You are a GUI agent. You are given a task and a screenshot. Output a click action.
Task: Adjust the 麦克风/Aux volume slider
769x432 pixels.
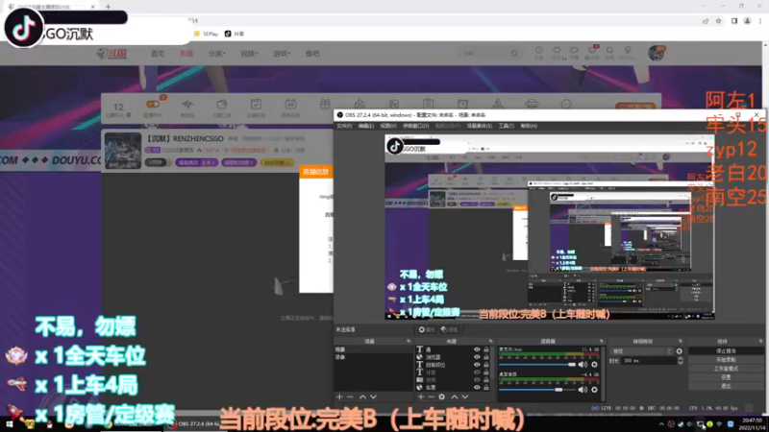[x=537, y=365]
